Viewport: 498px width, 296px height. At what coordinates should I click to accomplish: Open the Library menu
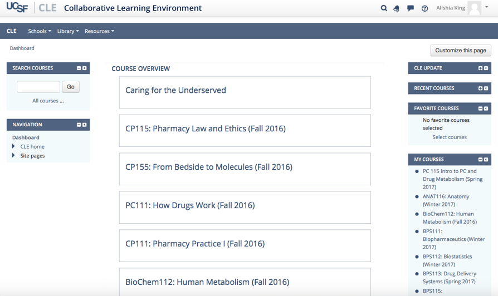tap(68, 31)
